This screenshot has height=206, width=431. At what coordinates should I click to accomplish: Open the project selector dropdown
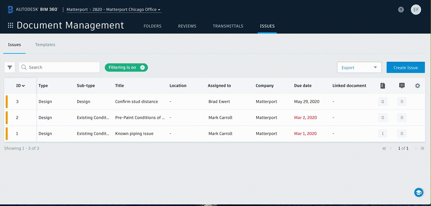coord(127,9)
